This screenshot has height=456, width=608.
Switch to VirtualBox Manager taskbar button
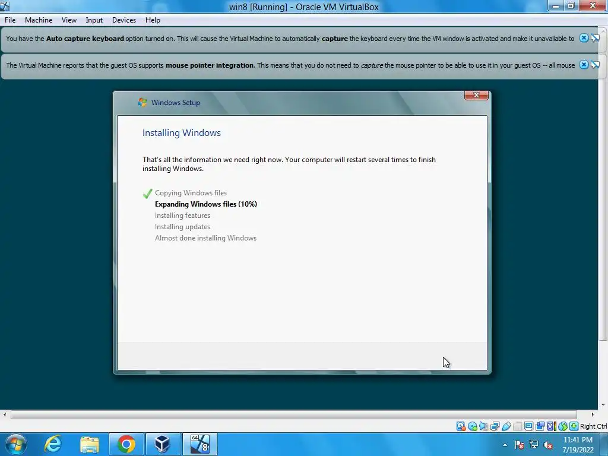click(x=162, y=444)
